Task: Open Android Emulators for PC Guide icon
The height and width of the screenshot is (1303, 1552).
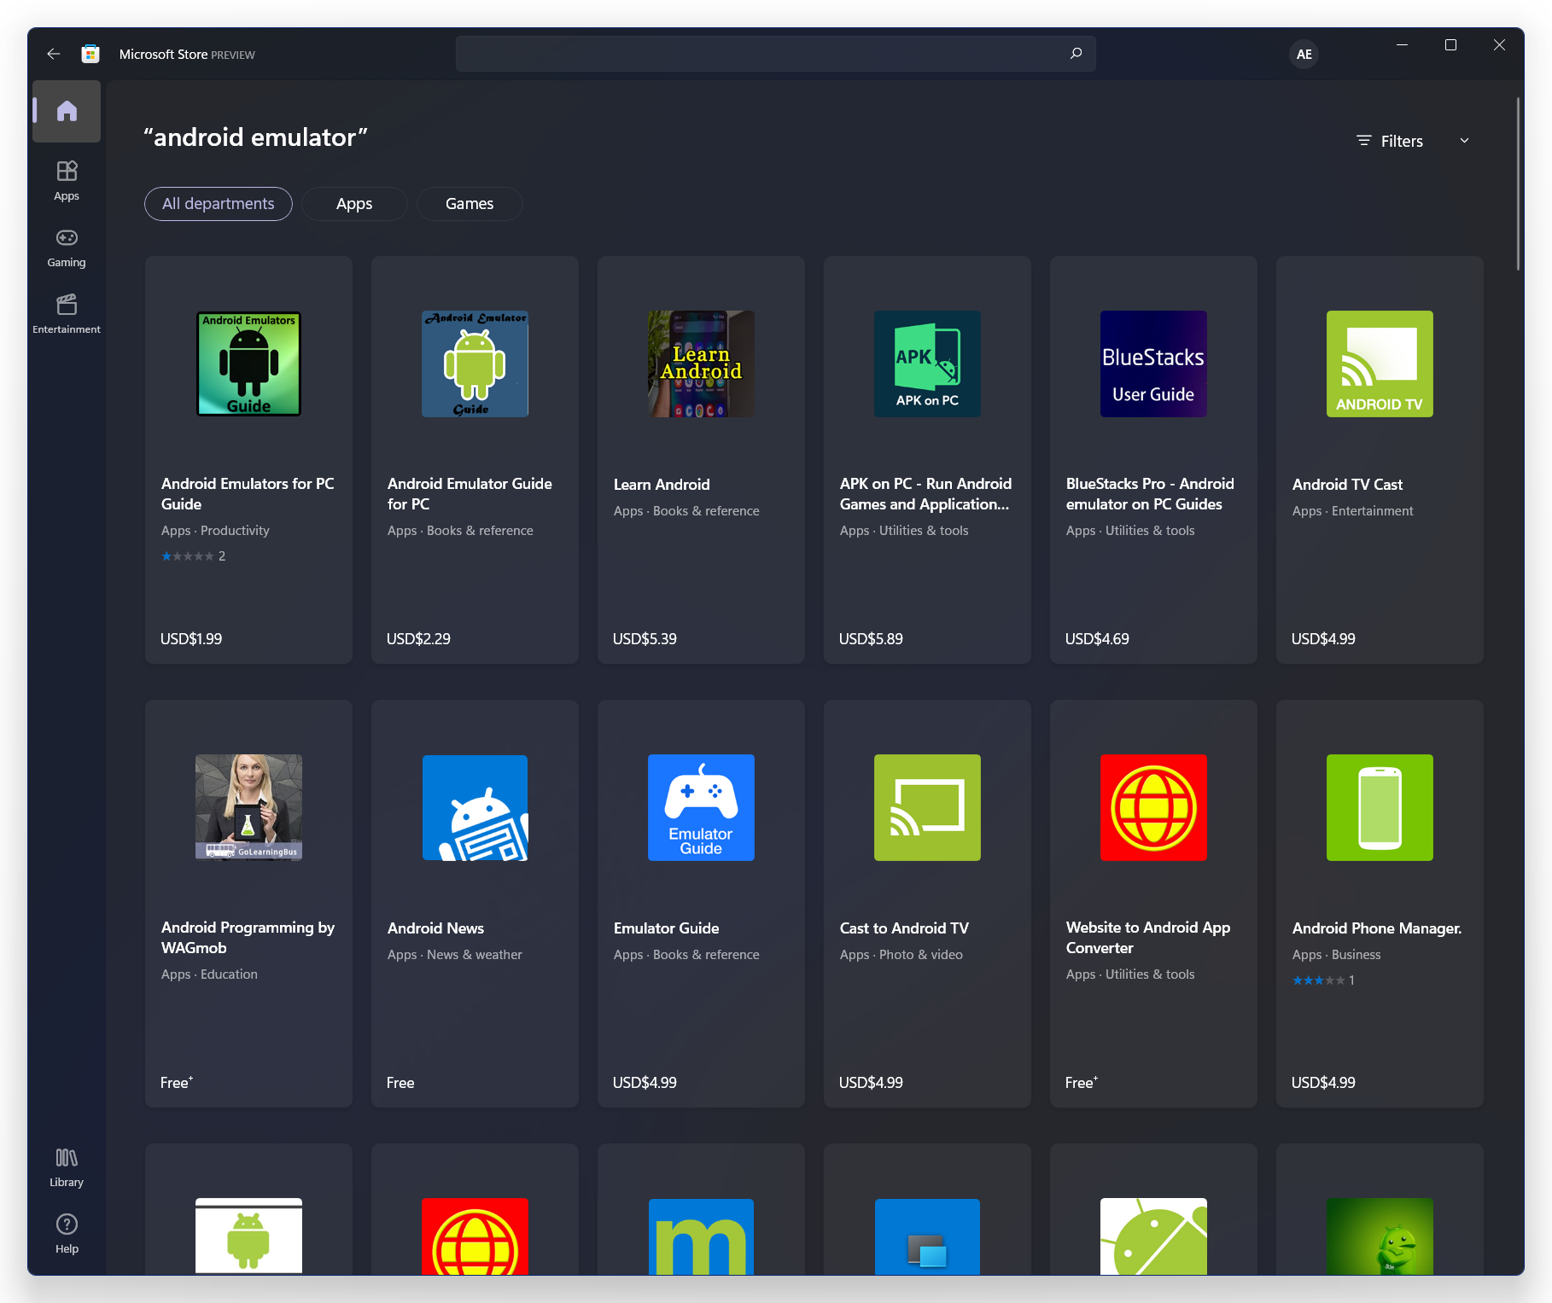Action: pyautogui.click(x=248, y=364)
